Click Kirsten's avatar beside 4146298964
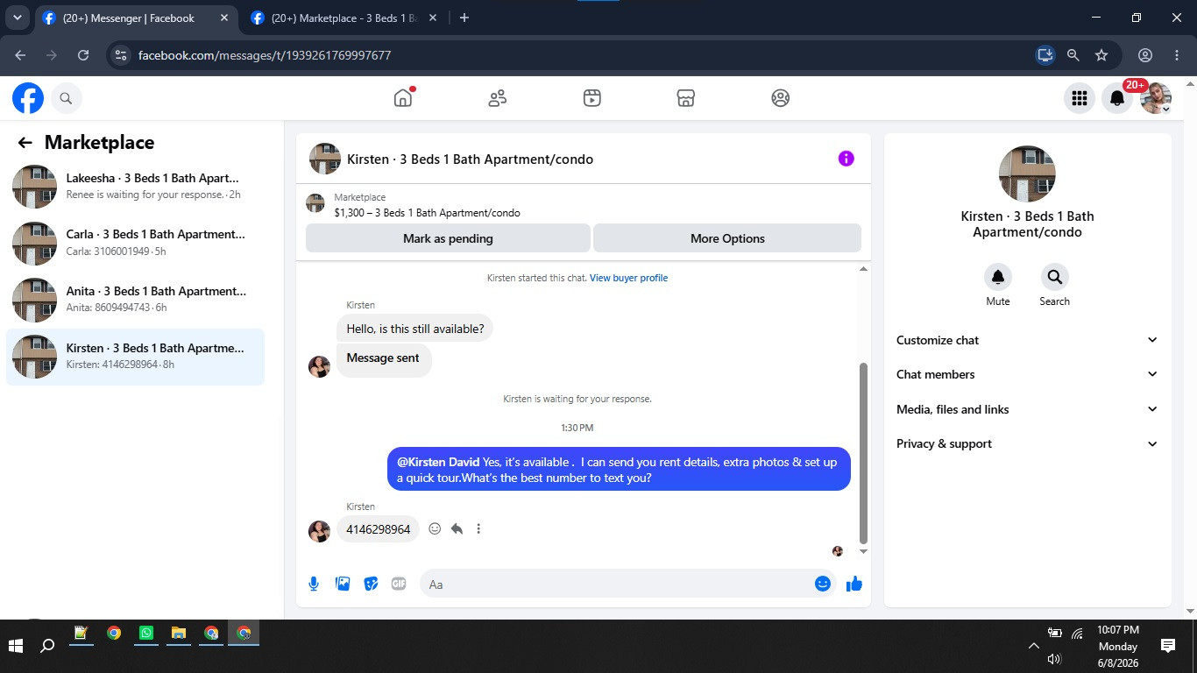Image resolution: width=1197 pixels, height=673 pixels. pos(319,530)
